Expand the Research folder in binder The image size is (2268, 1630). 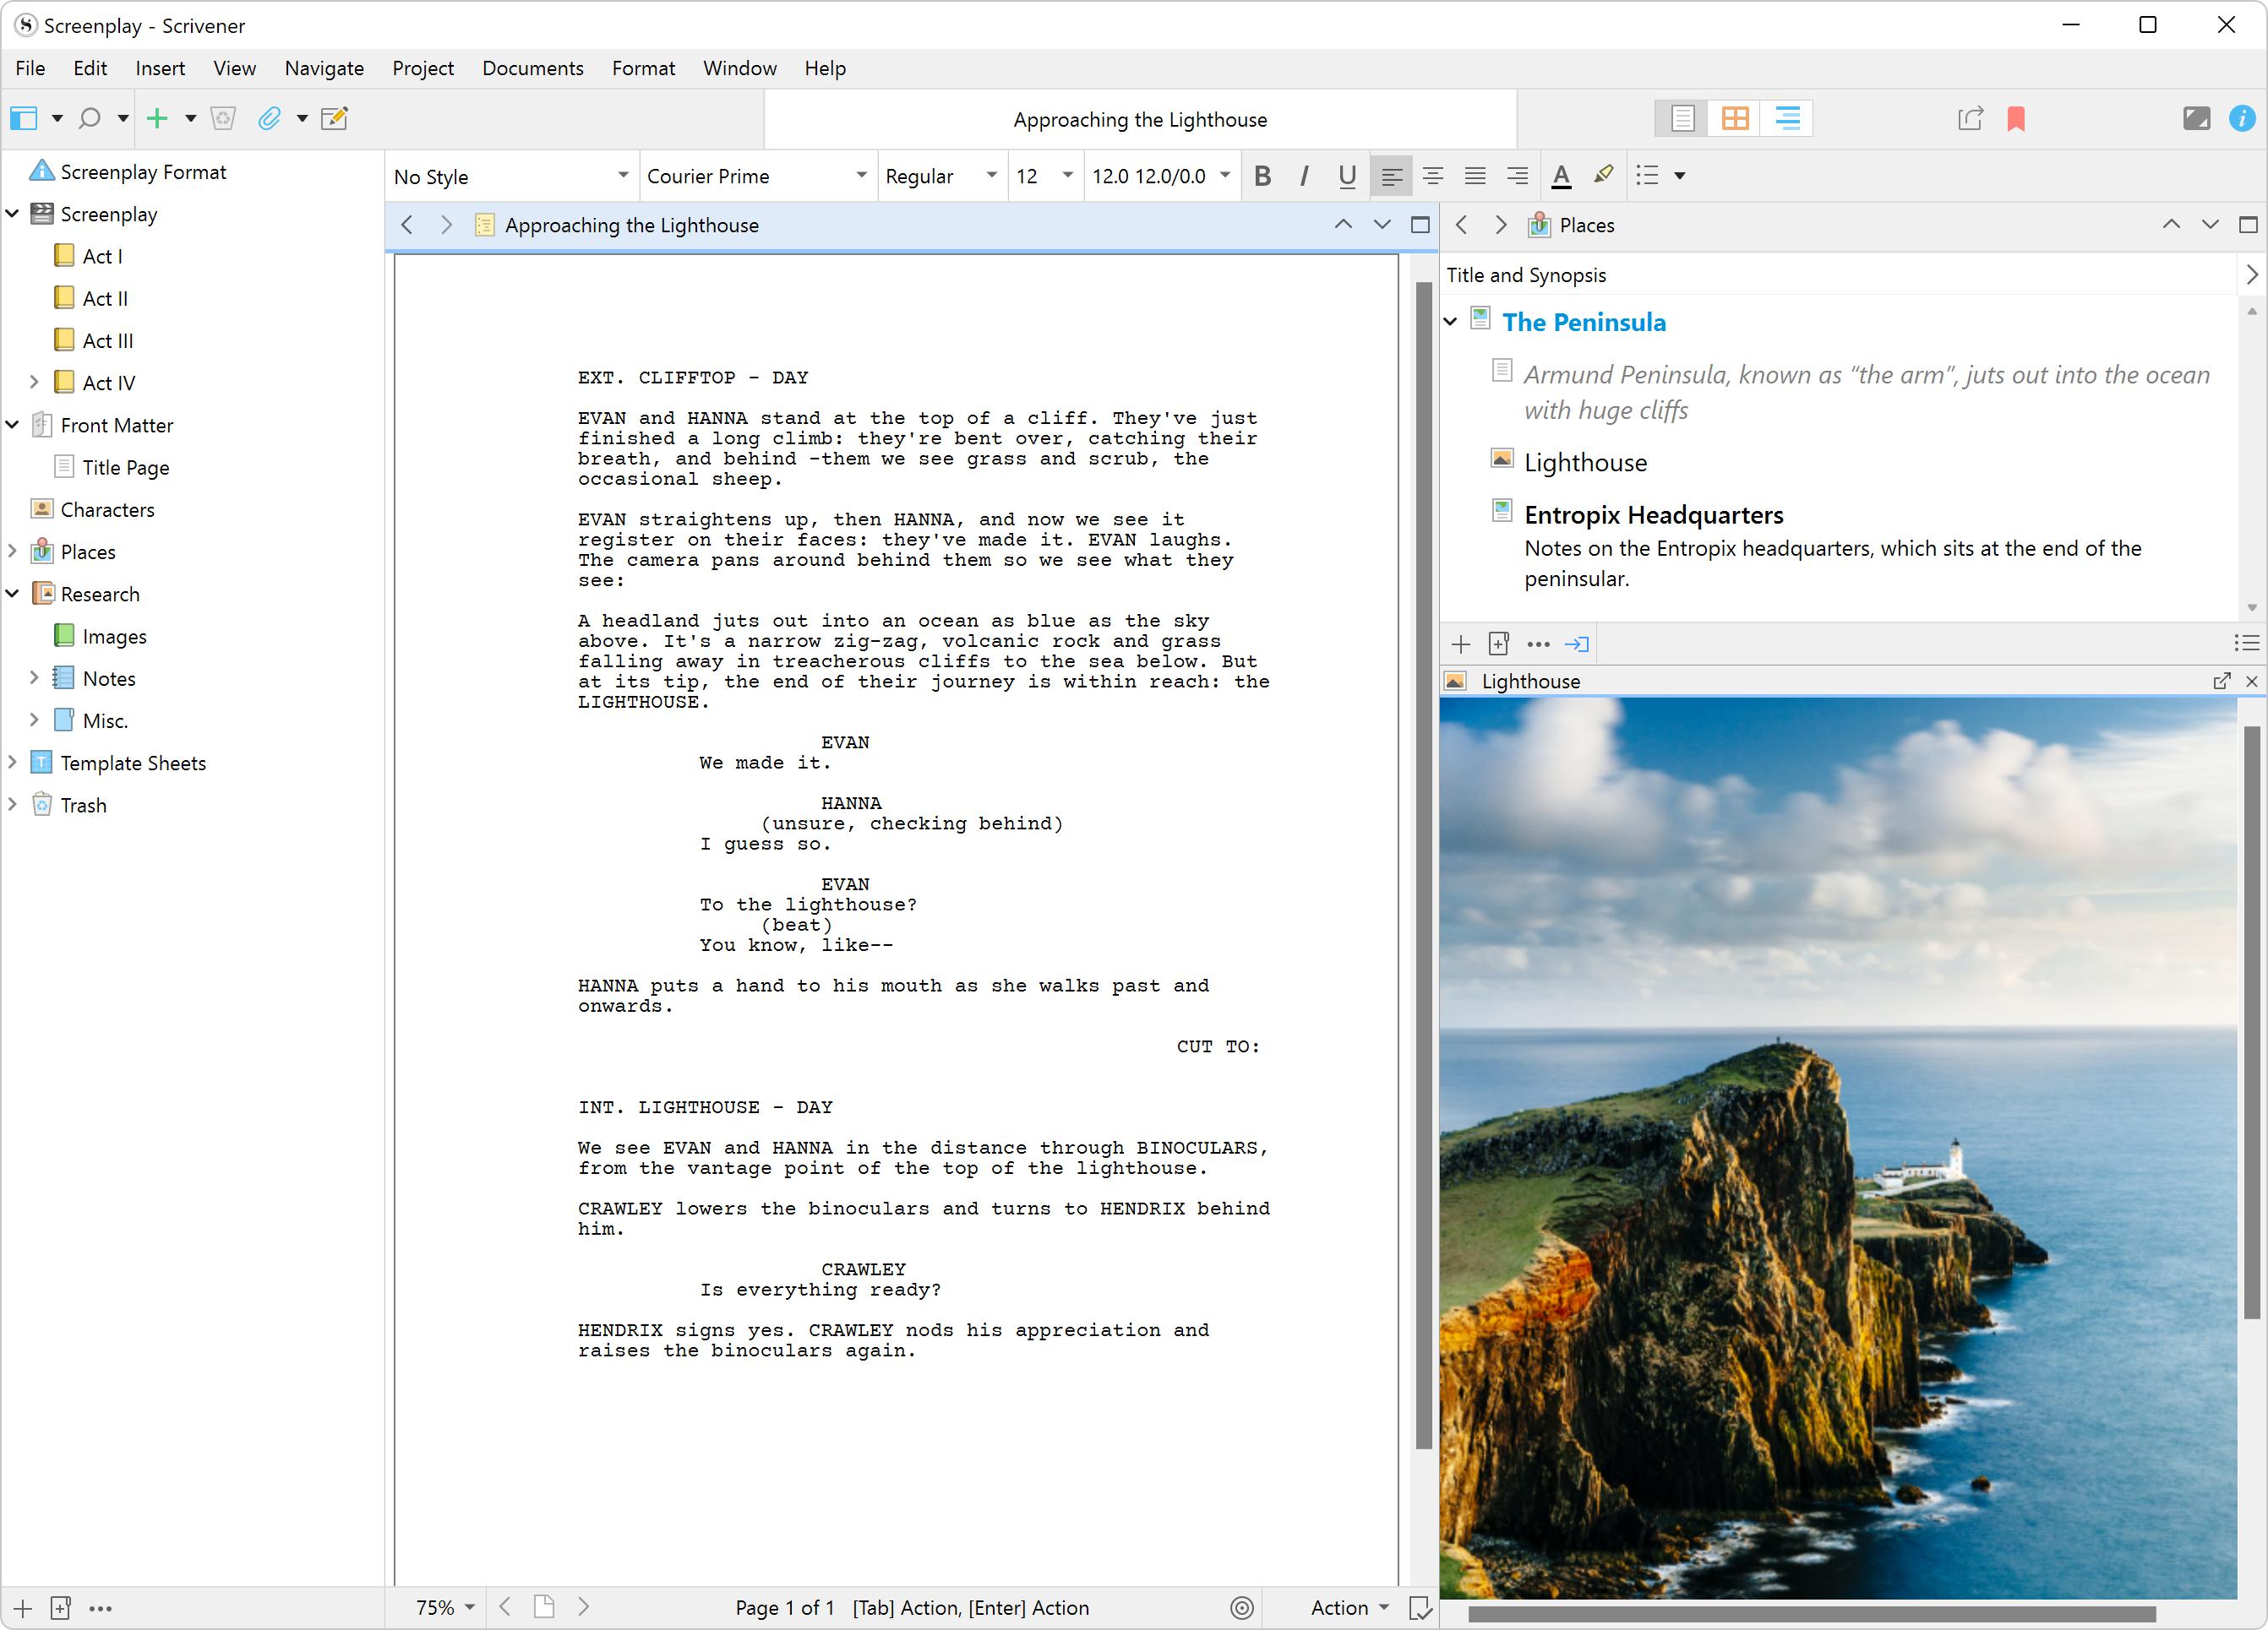tap(18, 595)
